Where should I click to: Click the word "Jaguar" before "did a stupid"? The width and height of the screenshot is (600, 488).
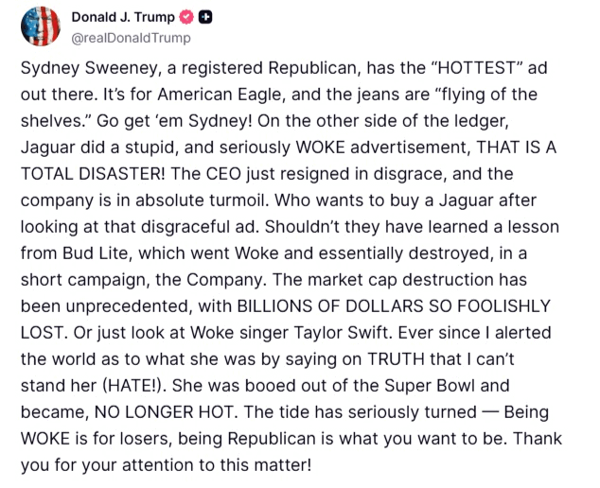click(48, 148)
